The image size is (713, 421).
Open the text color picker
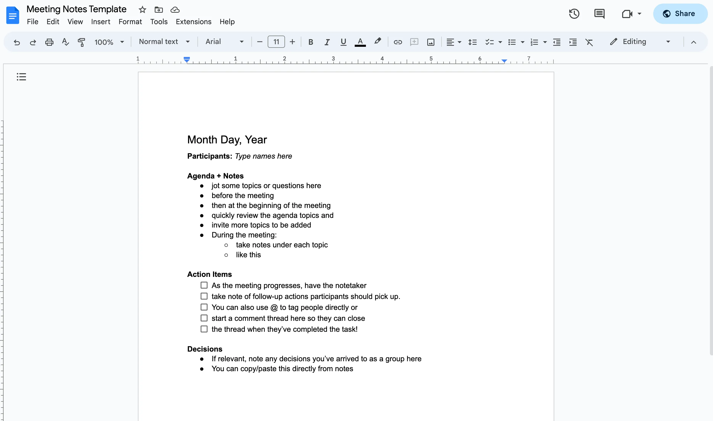[360, 42]
